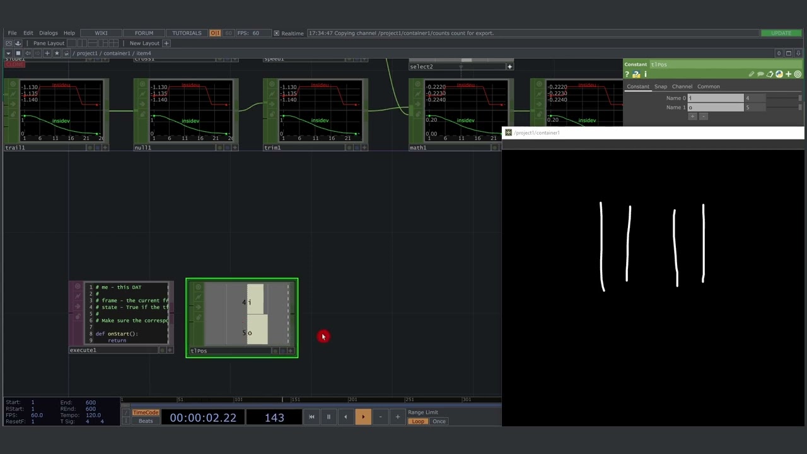This screenshot has width=807, height=454.
Task: Click container1 in the network path
Action: click(117, 53)
